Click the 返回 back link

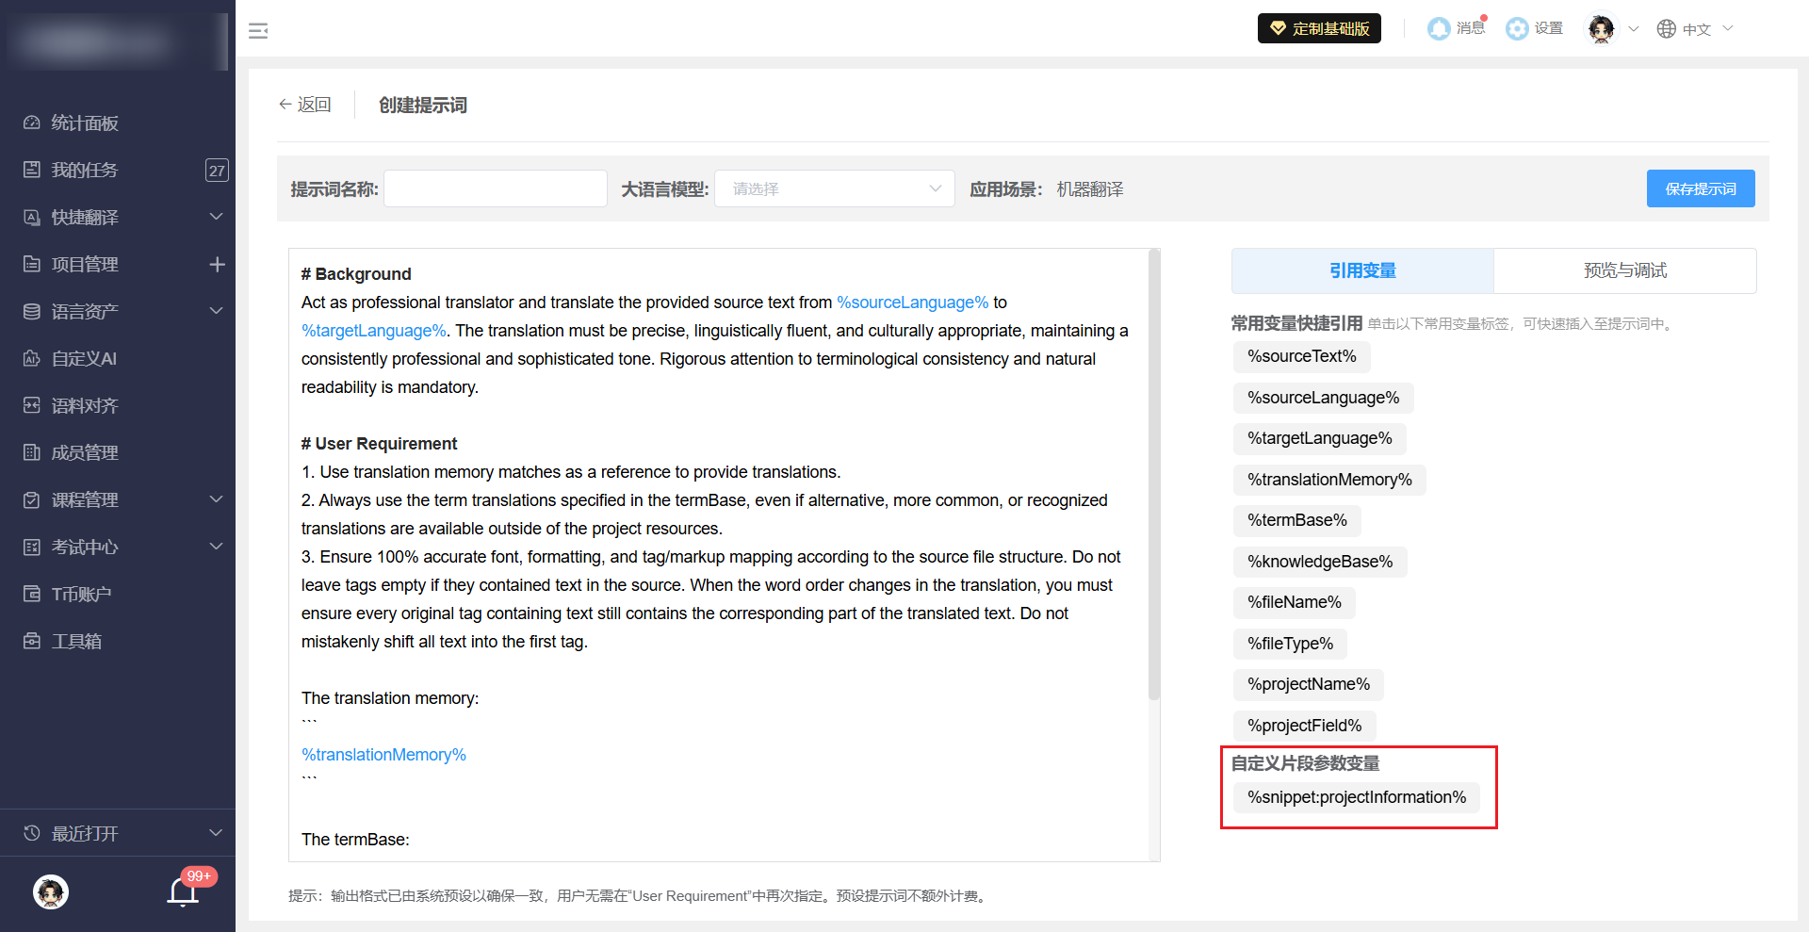pos(304,105)
